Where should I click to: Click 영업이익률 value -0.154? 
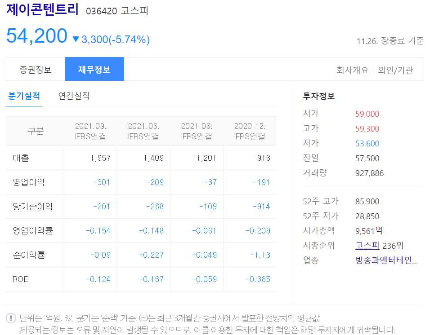pyautogui.click(x=98, y=230)
